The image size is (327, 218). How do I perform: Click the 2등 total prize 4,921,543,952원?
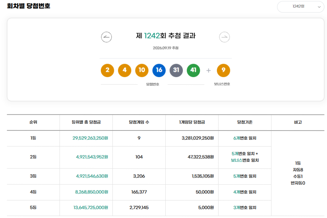(92, 157)
